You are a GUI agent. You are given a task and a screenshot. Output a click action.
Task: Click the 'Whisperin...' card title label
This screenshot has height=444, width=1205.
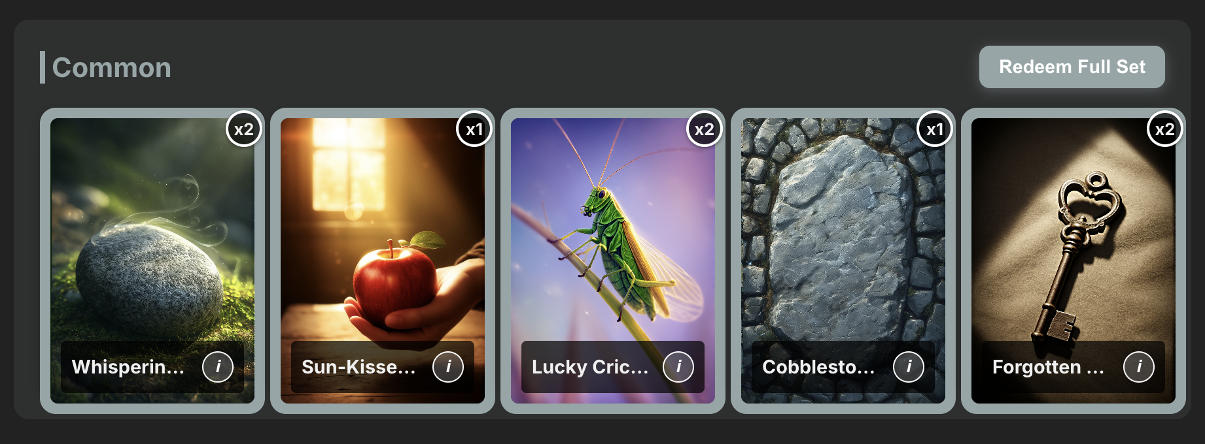click(x=128, y=367)
